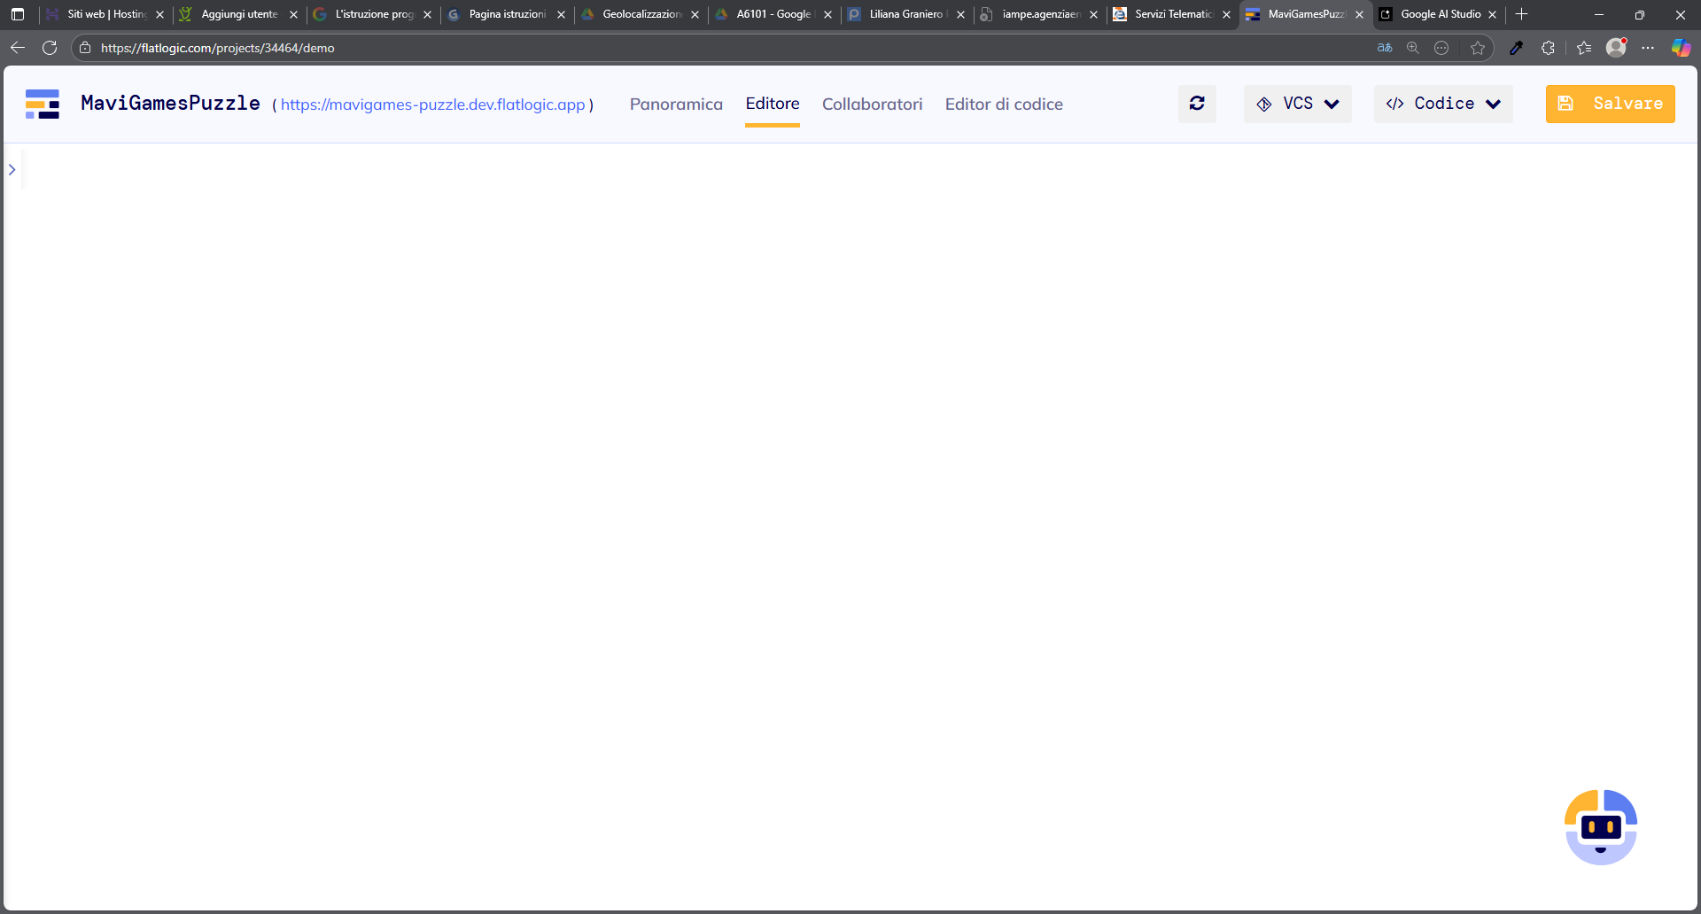1701x914 pixels.
Task: Switch to the Panoramica tab
Action: click(x=676, y=105)
